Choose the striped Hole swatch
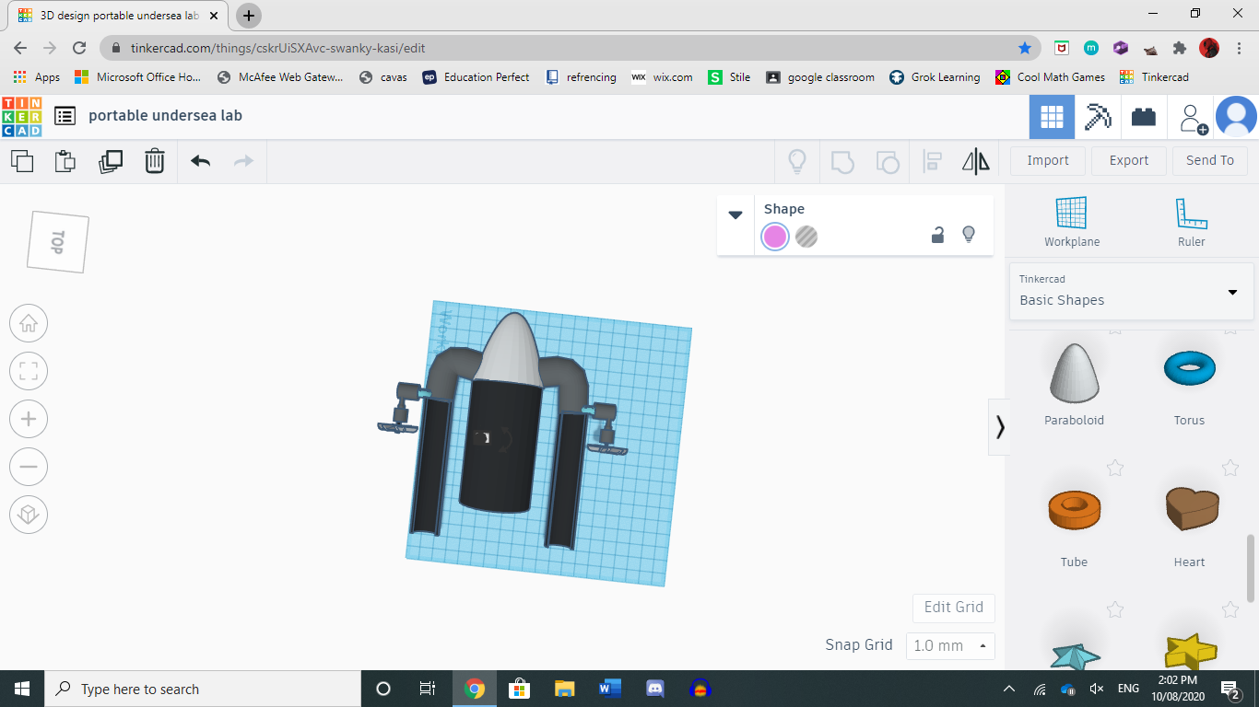 click(x=806, y=237)
